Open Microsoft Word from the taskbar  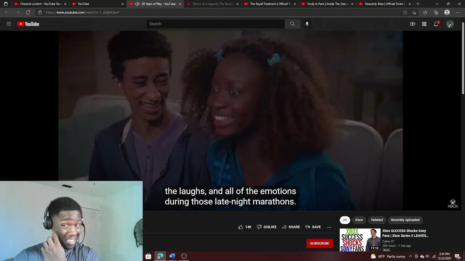172,256
